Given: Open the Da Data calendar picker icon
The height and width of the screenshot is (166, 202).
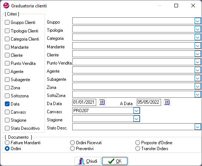Looking at the screenshot, I should [102, 102].
